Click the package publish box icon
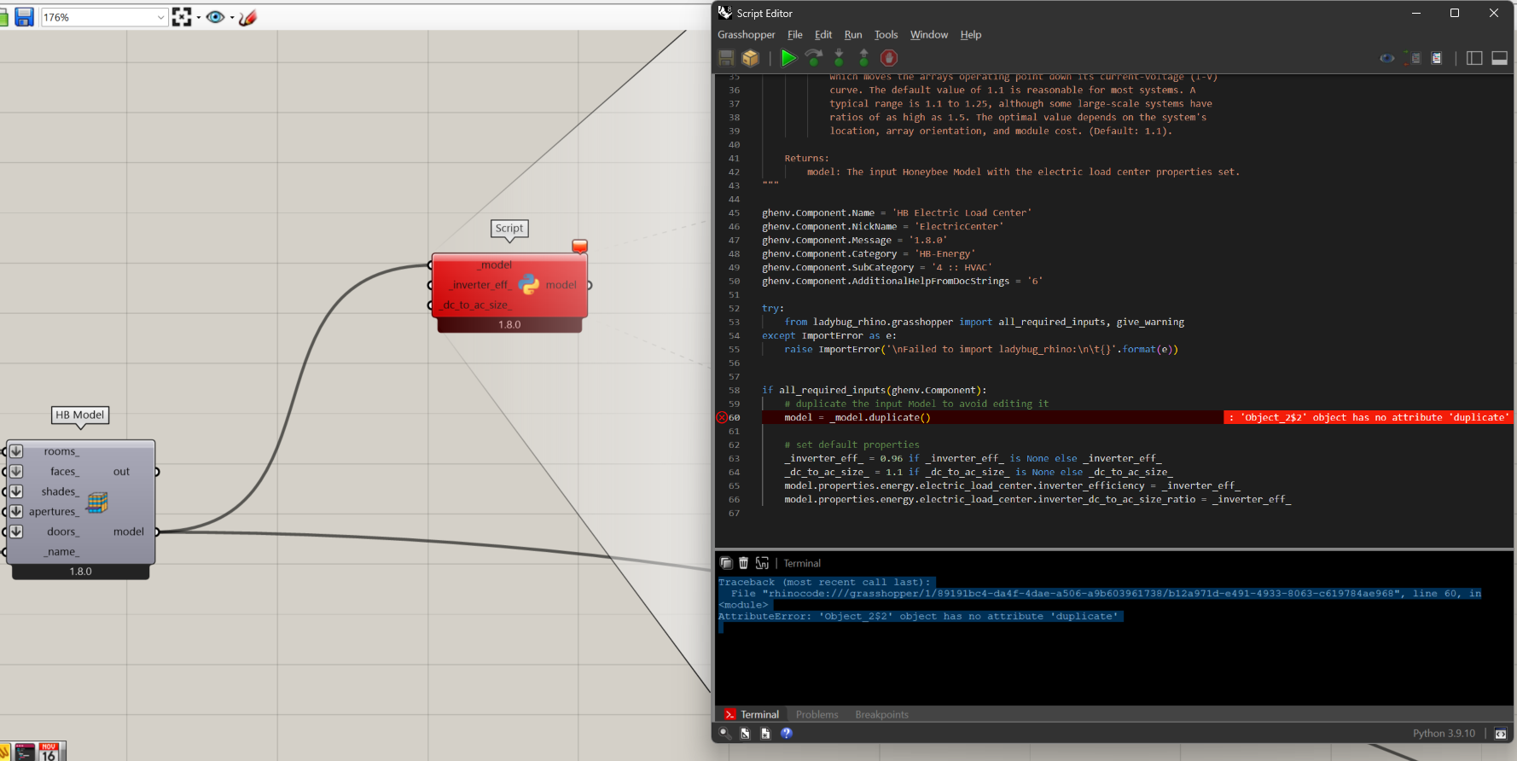This screenshot has height=761, width=1517. [x=750, y=57]
